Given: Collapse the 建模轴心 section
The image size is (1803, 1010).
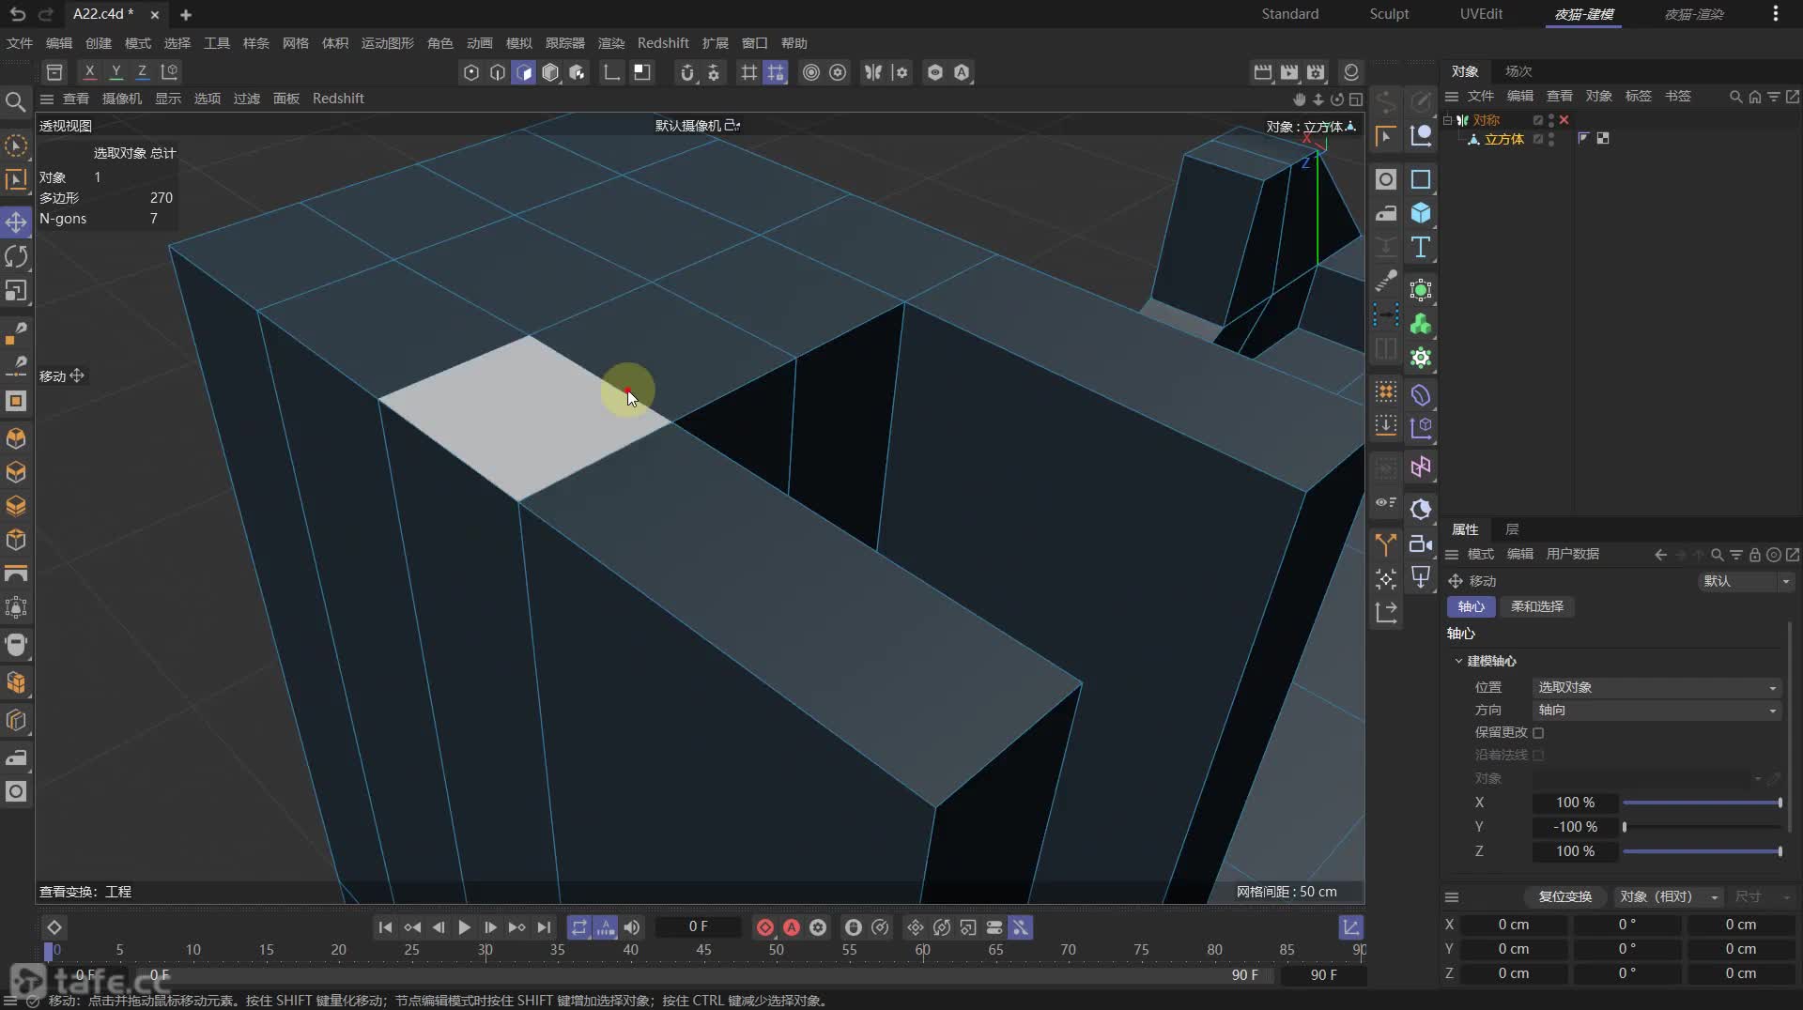Looking at the screenshot, I should point(1458,661).
